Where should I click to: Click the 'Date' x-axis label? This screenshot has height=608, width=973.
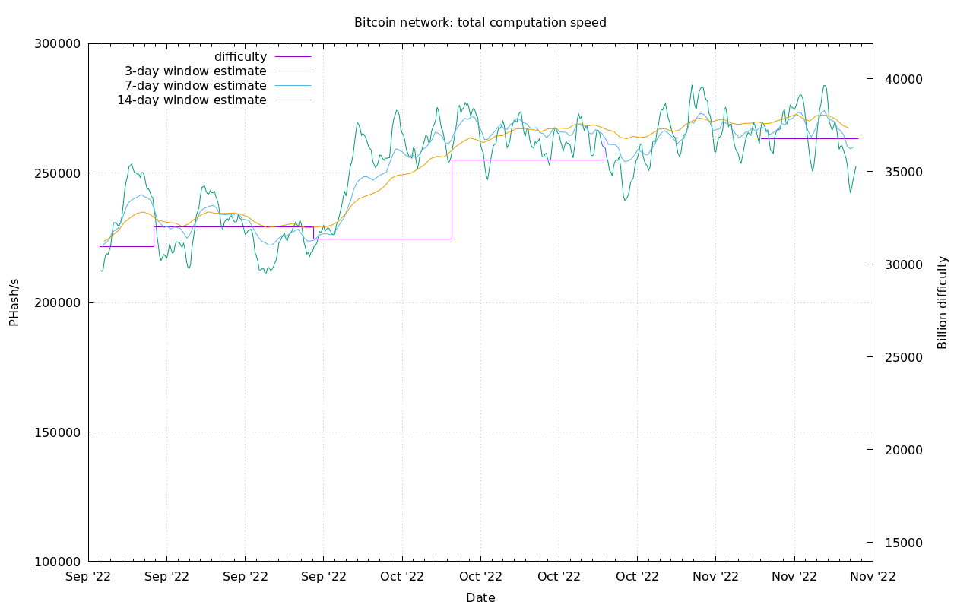click(x=480, y=598)
